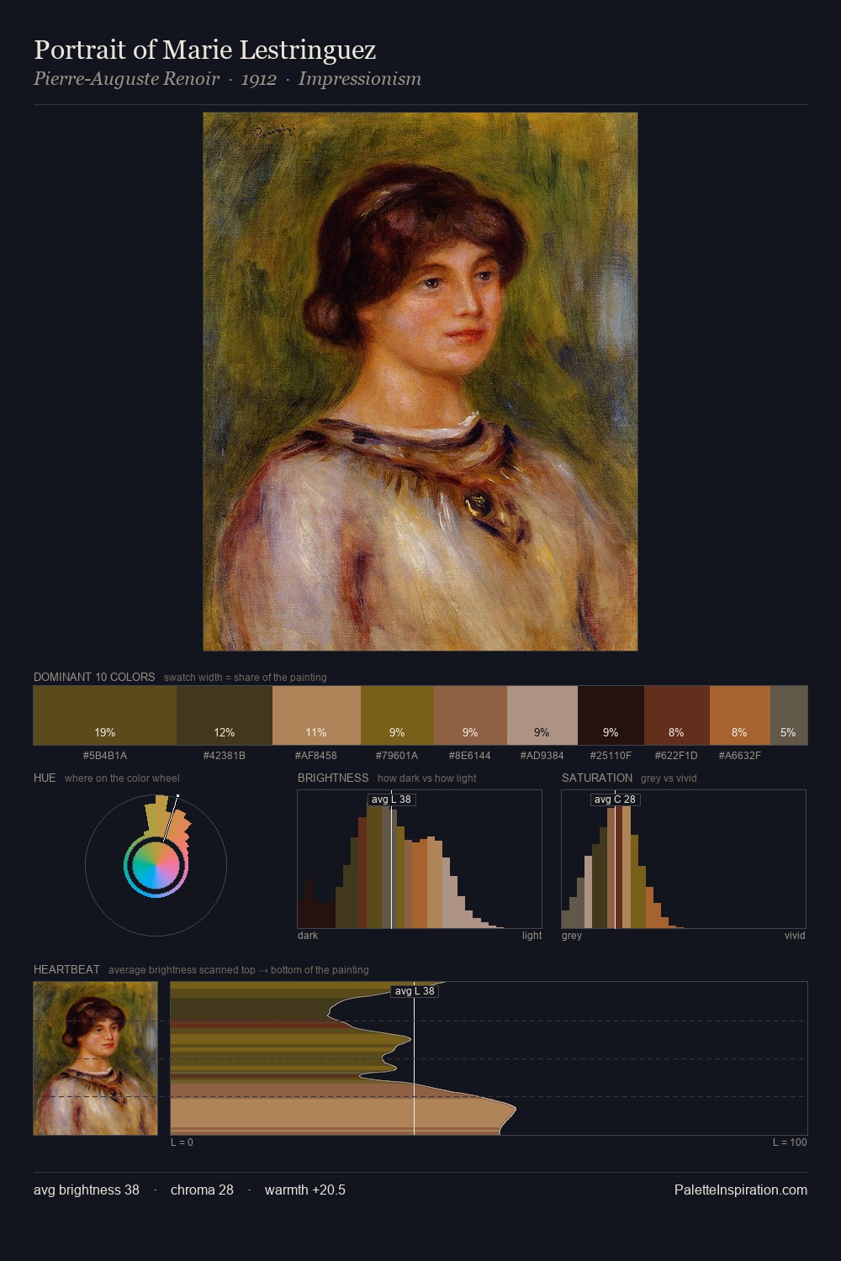Click the footer avg brightness 38 stat
841x1261 pixels.
point(87,1190)
